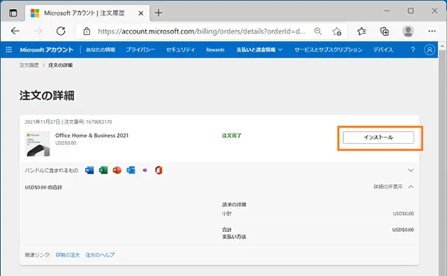This screenshot has height=276, width=447.
Task: Open the Collections icon
Action: point(384,31)
